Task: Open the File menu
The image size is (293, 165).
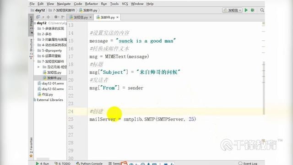Action: [x=32, y=4]
